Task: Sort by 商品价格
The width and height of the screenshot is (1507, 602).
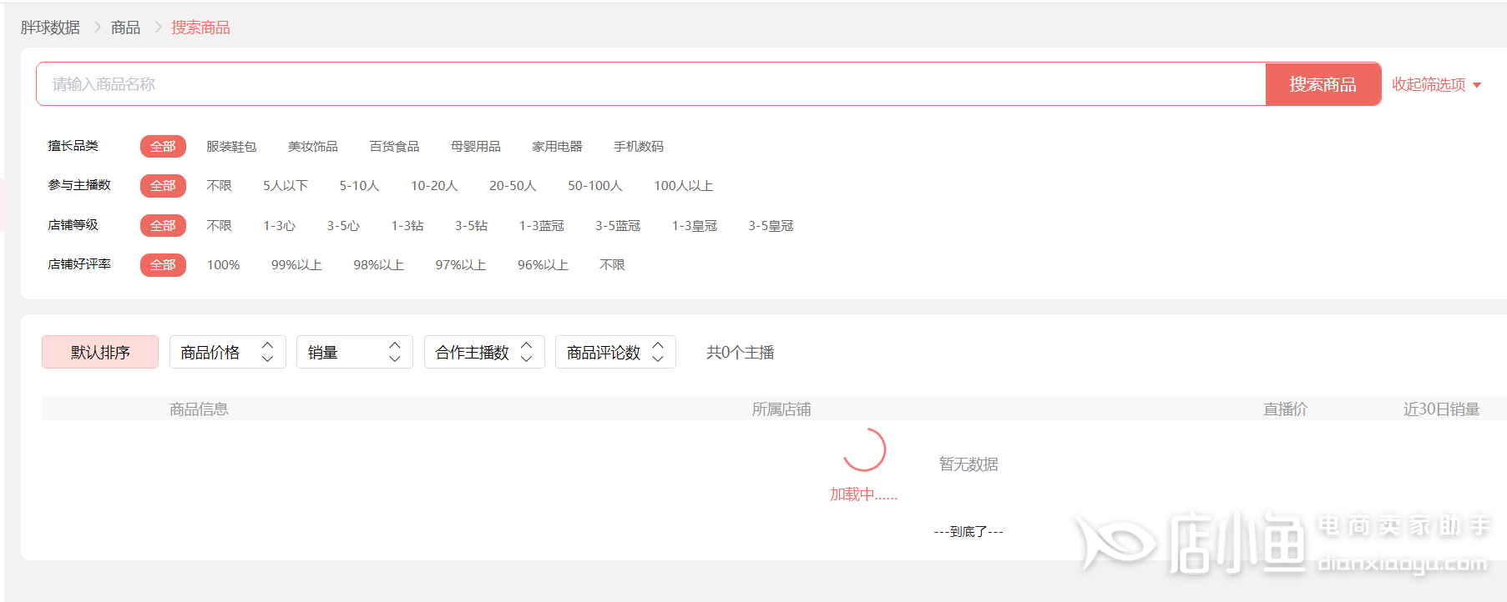Action: [x=228, y=352]
